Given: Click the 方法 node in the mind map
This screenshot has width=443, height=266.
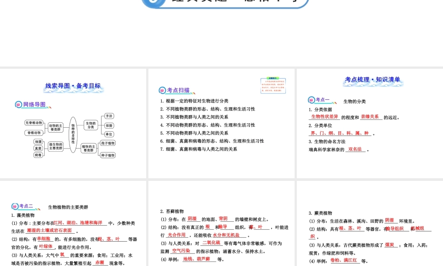Looking at the screenshot, I should point(109,116).
